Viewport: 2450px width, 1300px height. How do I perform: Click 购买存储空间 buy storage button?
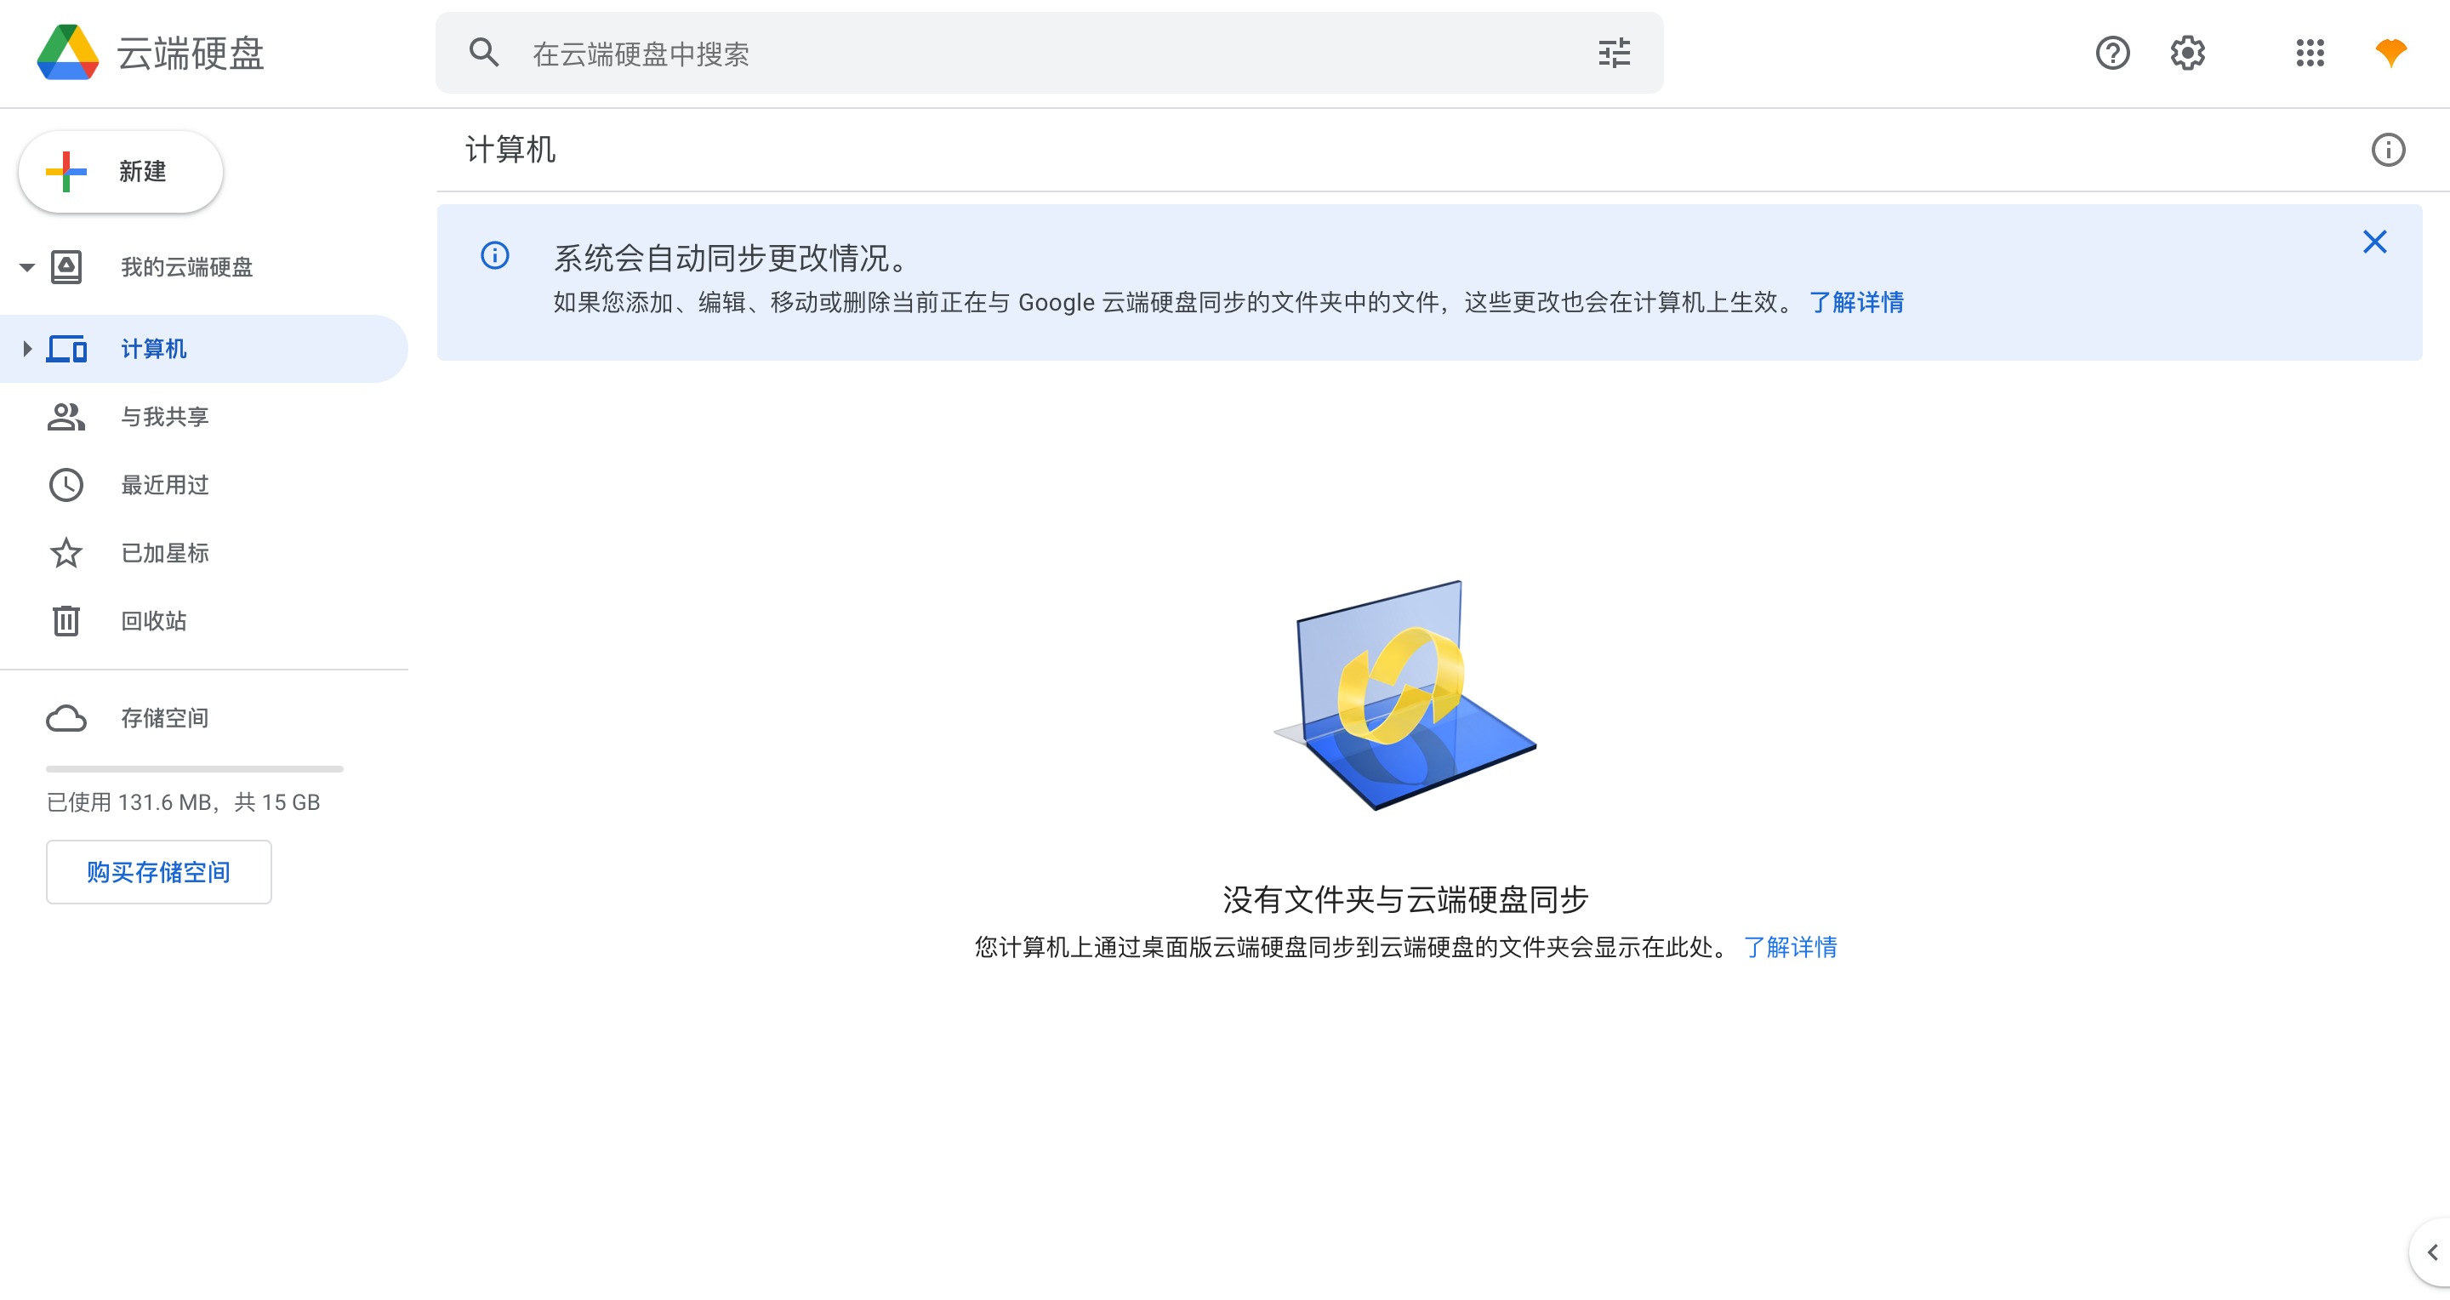coord(159,872)
